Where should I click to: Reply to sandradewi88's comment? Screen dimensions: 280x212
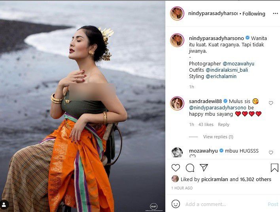[223, 124]
